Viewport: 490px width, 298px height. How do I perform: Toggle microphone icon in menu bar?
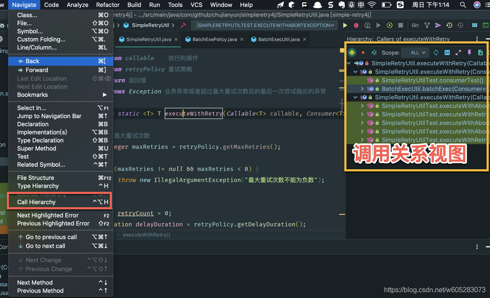tap(352, 5)
